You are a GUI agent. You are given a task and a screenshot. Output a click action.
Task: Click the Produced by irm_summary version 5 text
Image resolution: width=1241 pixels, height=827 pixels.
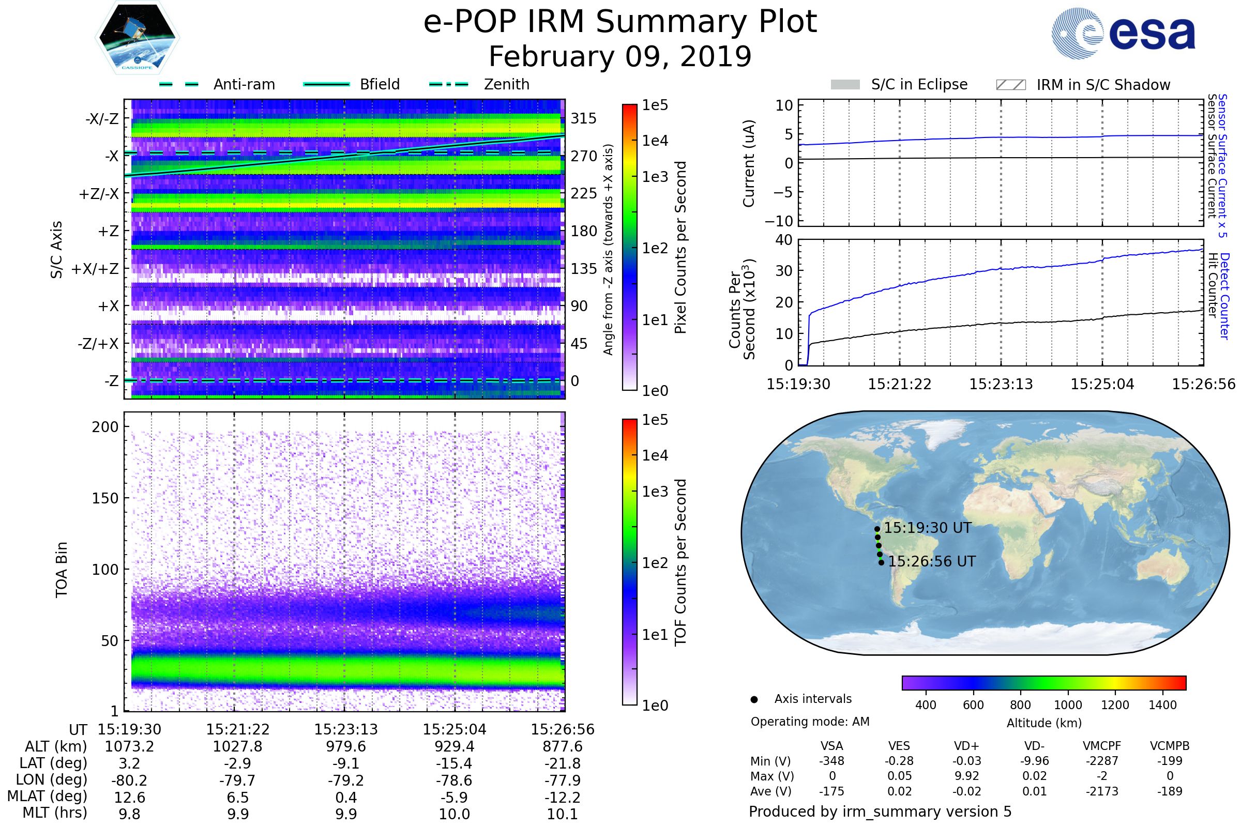(880, 811)
